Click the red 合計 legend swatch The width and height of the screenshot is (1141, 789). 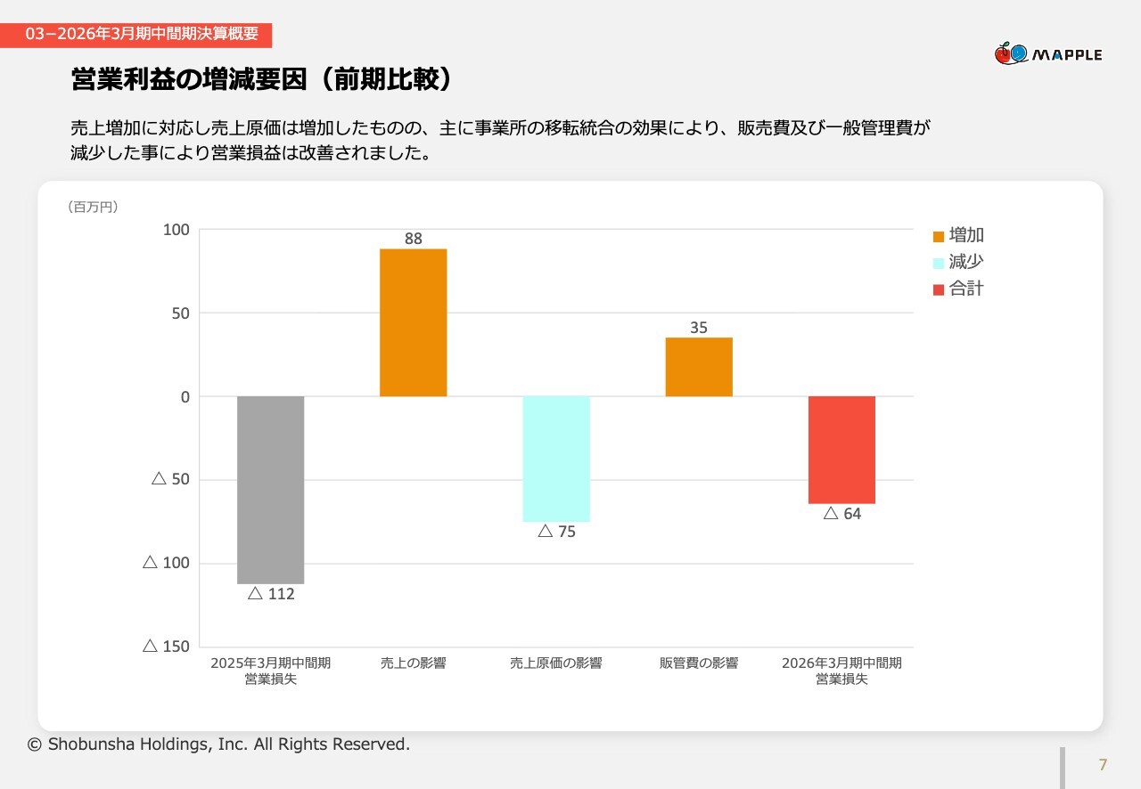click(x=938, y=289)
